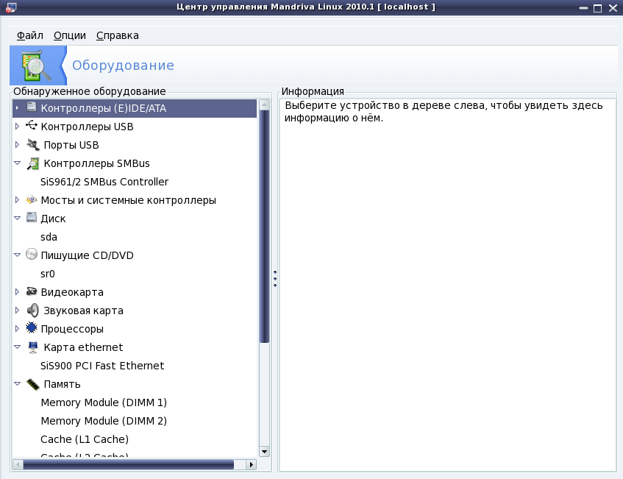Screen dimensions: 623x479
Task: Click the horizontal scrollbar right arrow
Action: pyautogui.click(x=251, y=464)
